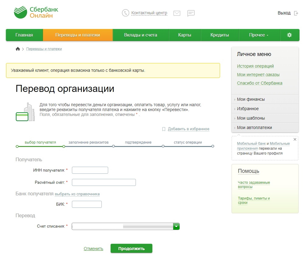Screen dimensions: 305x258
Task: Expand the Прочее menu
Action: (259, 35)
